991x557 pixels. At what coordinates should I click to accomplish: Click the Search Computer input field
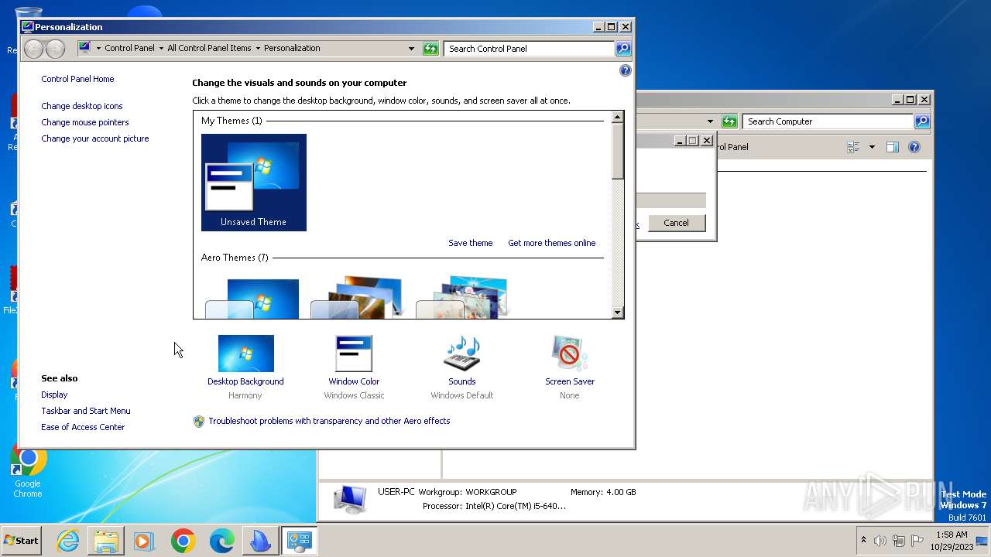tap(828, 121)
